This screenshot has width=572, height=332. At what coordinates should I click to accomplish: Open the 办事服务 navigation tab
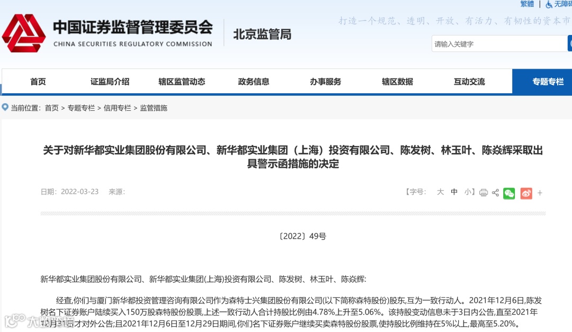coord(325,82)
